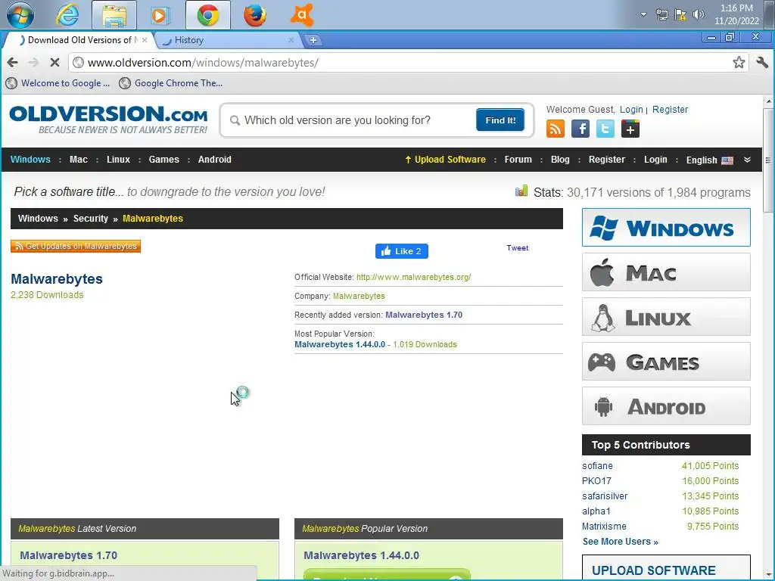This screenshot has height=581, width=775.
Task: Click the Find It! button
Action: coord(500,120)
